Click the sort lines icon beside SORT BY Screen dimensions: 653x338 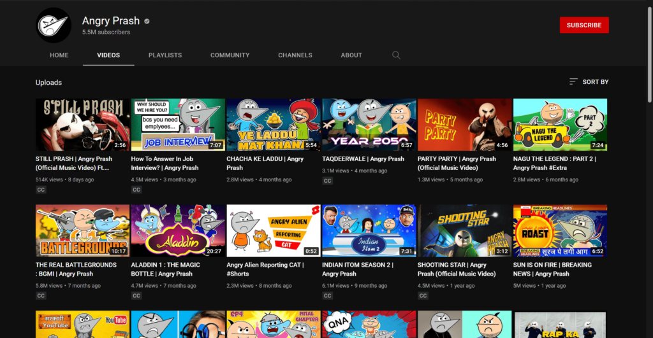coord(573,81)
